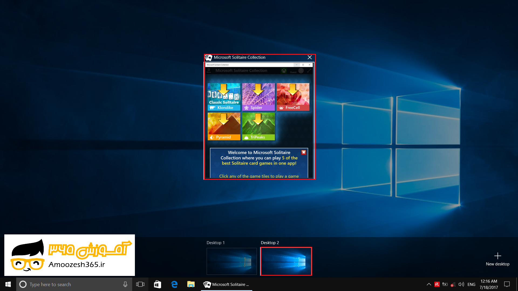Click the search microphone icon
The width and height of the screenshot is (518, 291).
pyautogui.click(x=125, y=284)
